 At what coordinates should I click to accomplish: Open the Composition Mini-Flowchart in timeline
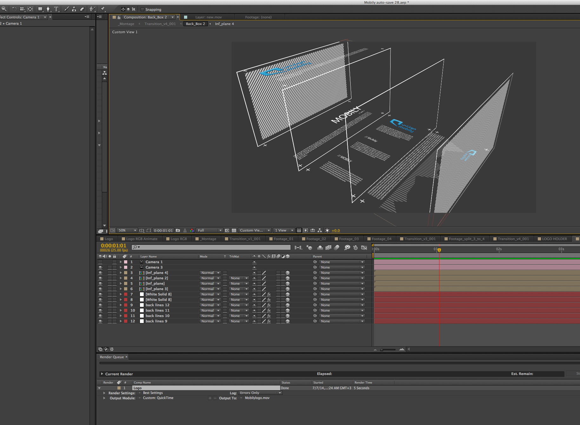pos(298,247)
